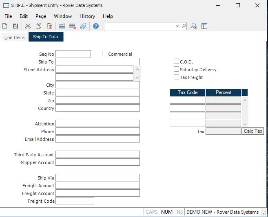This screenshot has width=268, height=217.
Task: Click the delete row icon
Action: tap(73, 26)
